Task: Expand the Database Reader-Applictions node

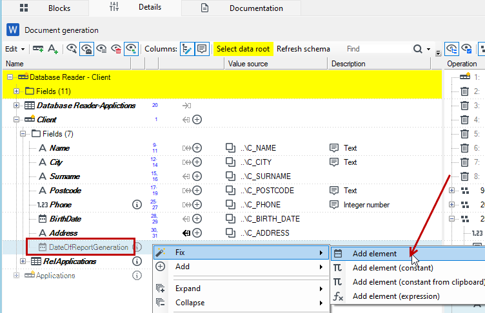Action: point(16,106)
